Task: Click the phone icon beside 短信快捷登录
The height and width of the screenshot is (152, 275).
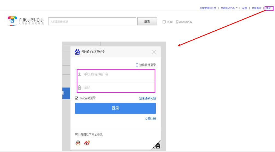Action: pos(137,65)
